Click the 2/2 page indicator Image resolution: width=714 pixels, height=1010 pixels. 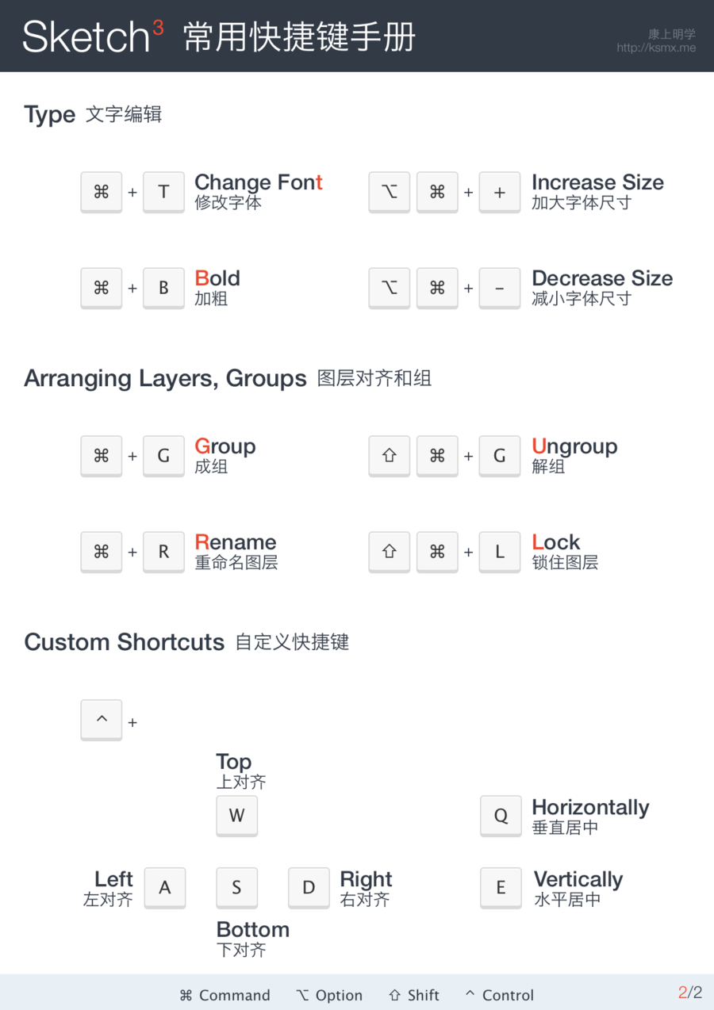(x=690, y=993)
